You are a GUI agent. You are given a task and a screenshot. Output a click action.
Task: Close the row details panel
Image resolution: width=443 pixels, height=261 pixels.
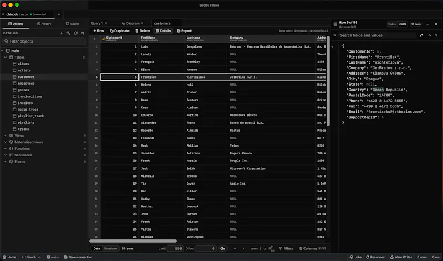point(436,24)
